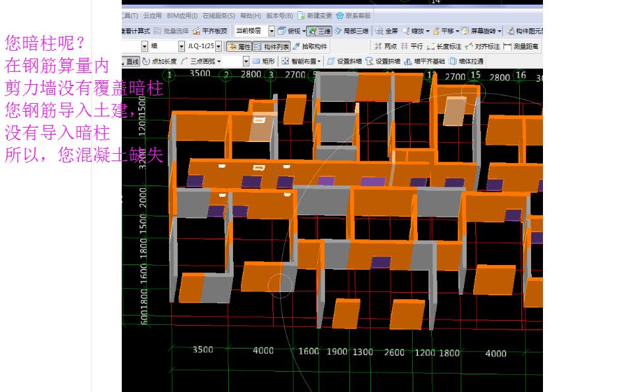Click the 设置拱墙 icon
The height and width of the screenshot is (392, 618).
369,61
